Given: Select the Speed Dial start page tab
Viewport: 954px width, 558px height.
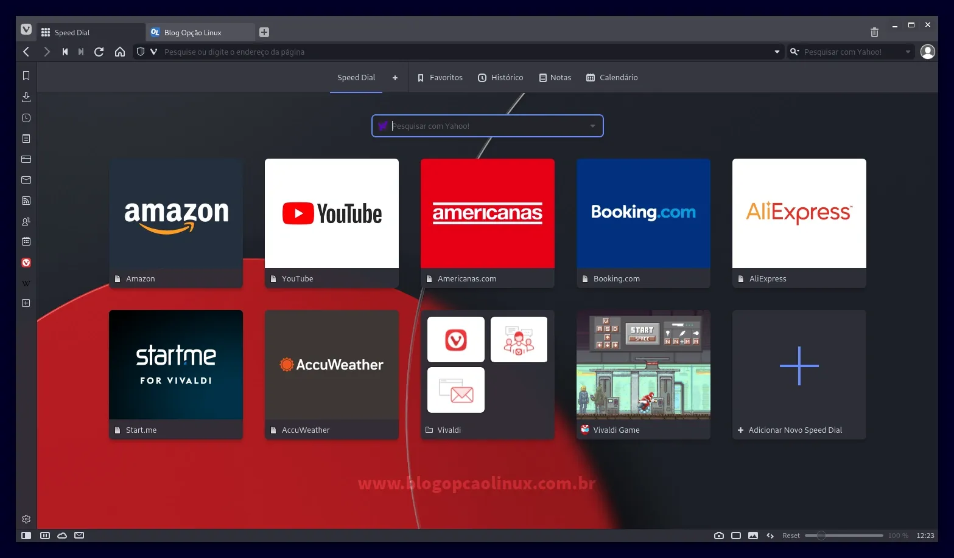Looking at the screenshot, I should click(356, 77).
